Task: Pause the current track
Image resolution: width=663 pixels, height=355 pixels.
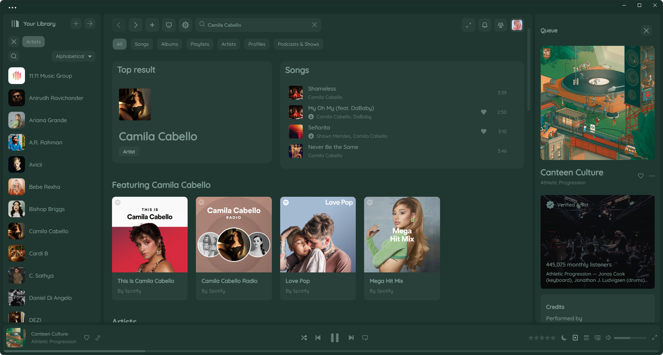Action: click(x=335, y=338)
